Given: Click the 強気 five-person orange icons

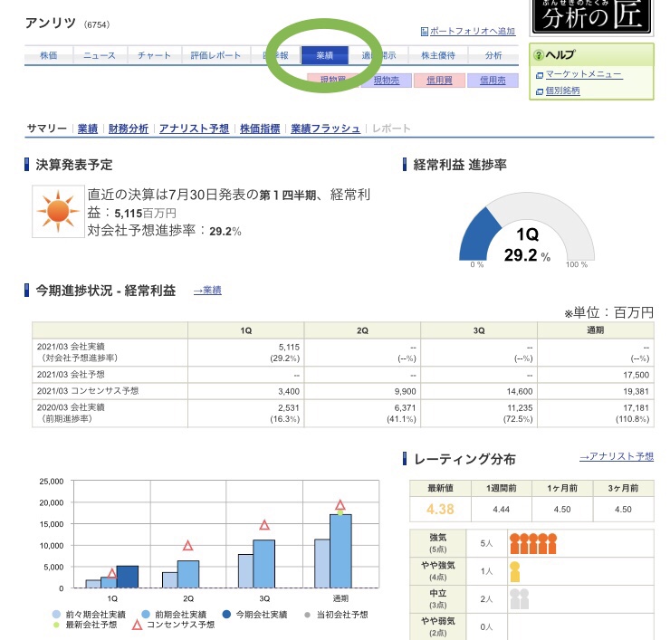Looking at the screenshot, I should click(533, 544).
